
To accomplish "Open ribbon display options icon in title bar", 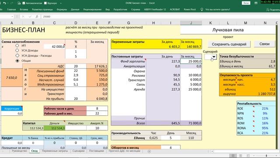I will [256, 3].
